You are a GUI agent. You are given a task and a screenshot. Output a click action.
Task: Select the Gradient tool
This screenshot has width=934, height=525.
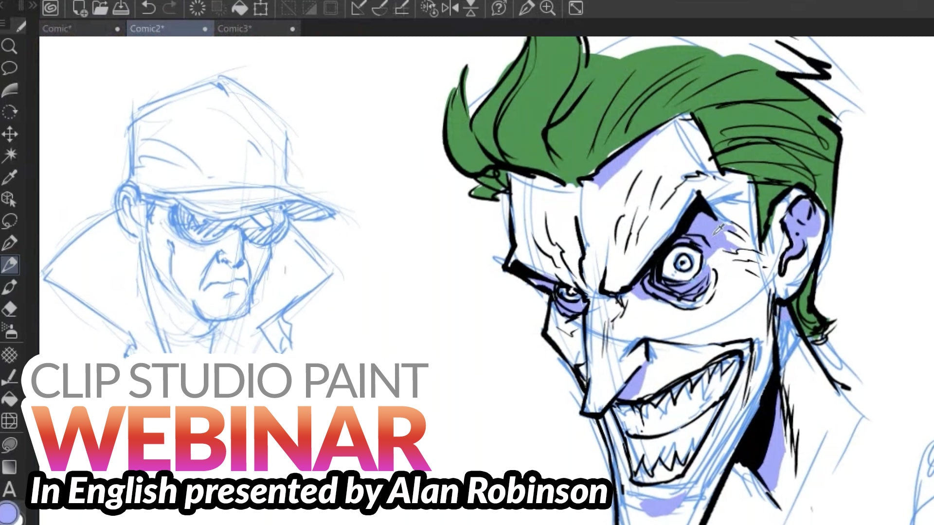click(x=9, y=467)
